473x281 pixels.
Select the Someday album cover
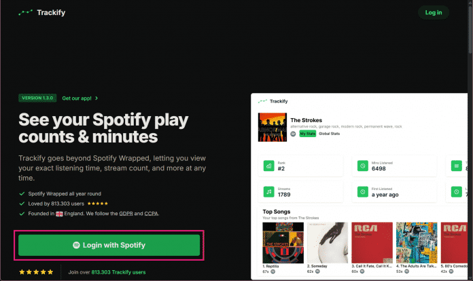(327, 242)
